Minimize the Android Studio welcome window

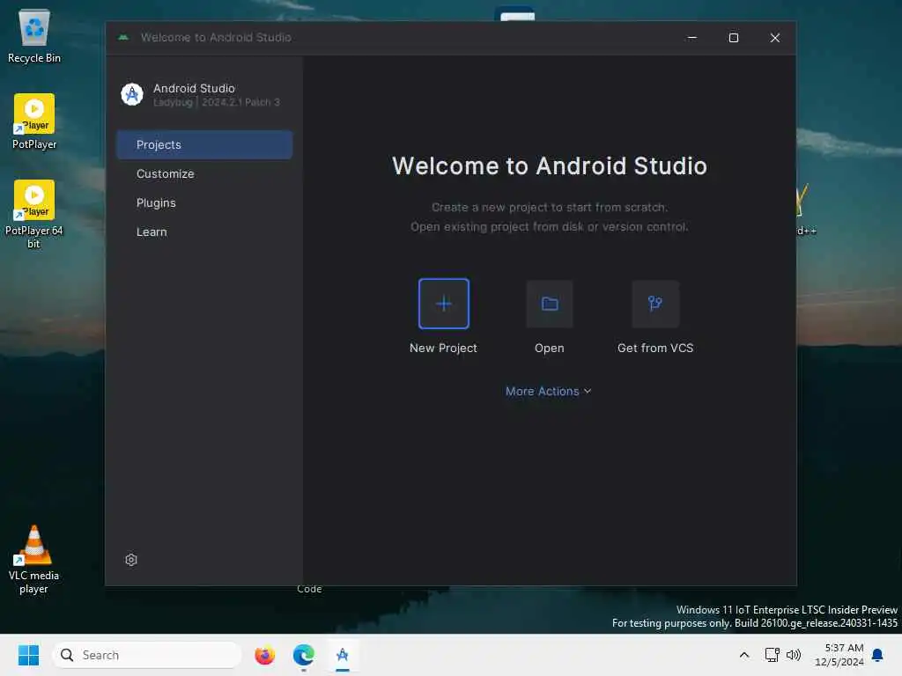(692, 37)
